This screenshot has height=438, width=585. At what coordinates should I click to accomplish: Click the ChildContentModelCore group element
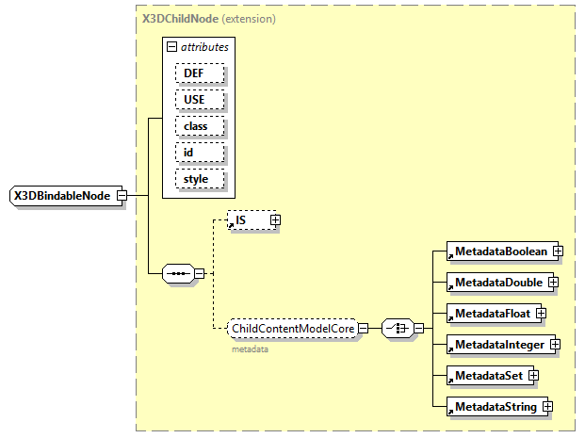(292, 329)
